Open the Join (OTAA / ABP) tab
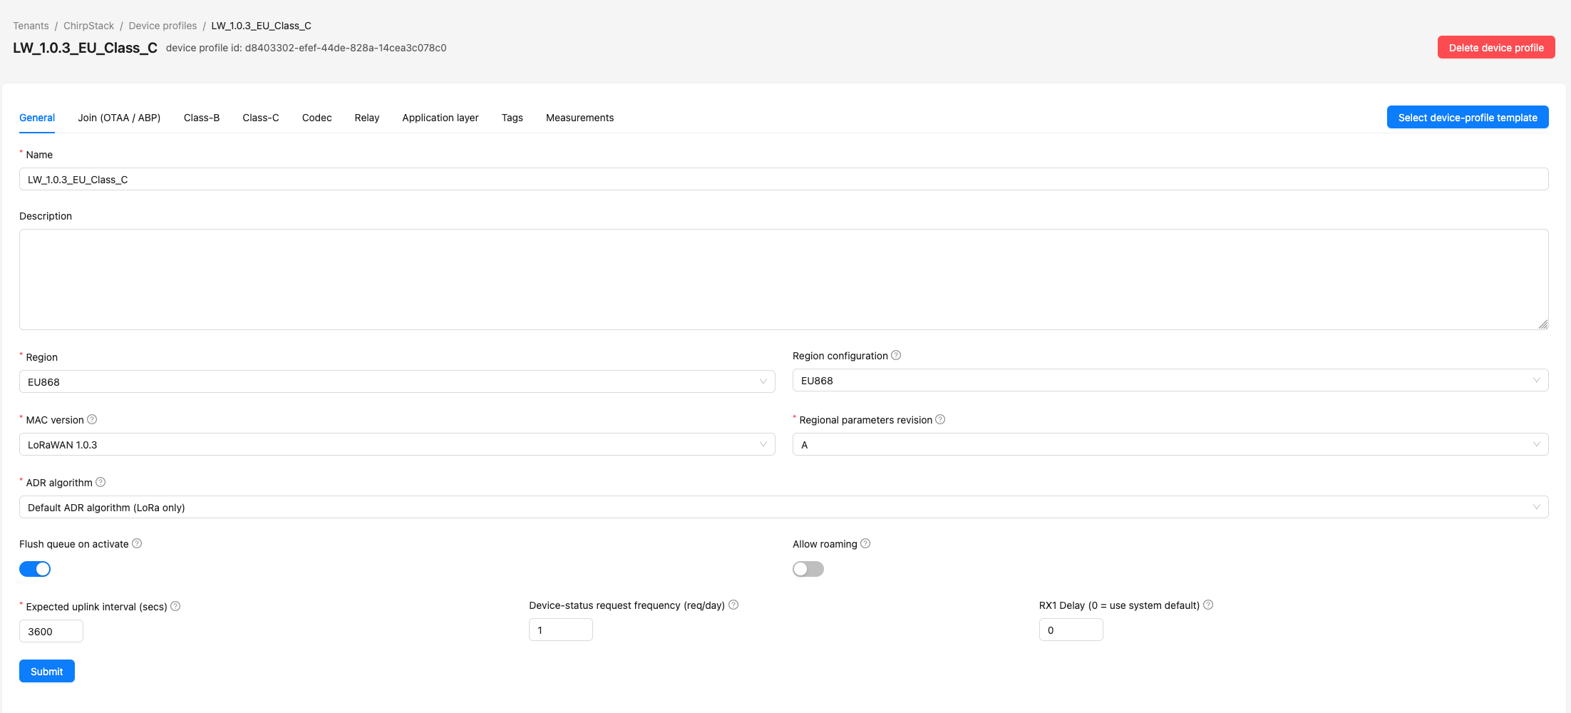Image resolution: width=1571 pixels, height=713 pixels. pyautogui.click(x=119, y=118)
